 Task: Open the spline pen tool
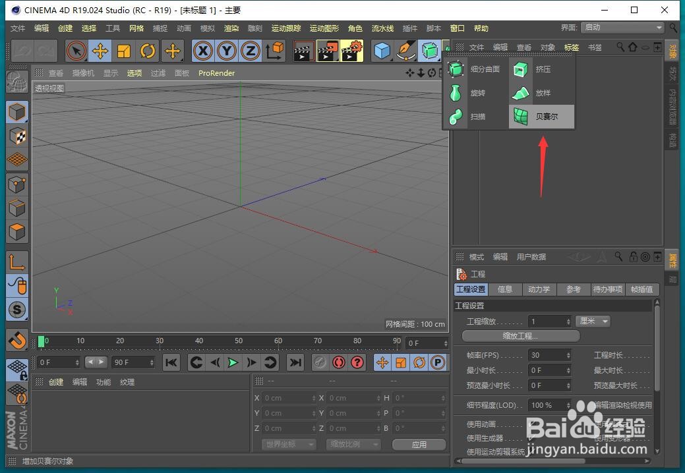point(406,51)
